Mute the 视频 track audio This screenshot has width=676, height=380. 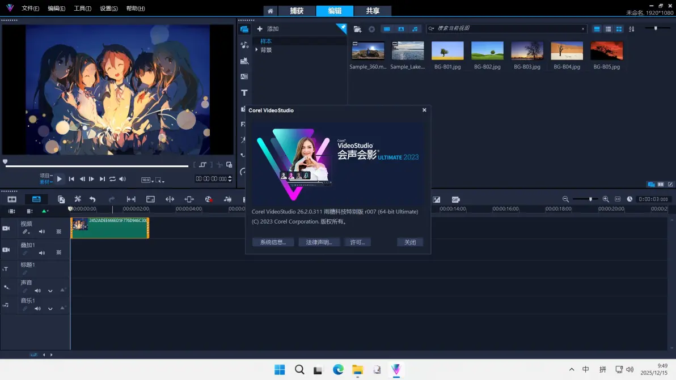(x=42, y=232)
